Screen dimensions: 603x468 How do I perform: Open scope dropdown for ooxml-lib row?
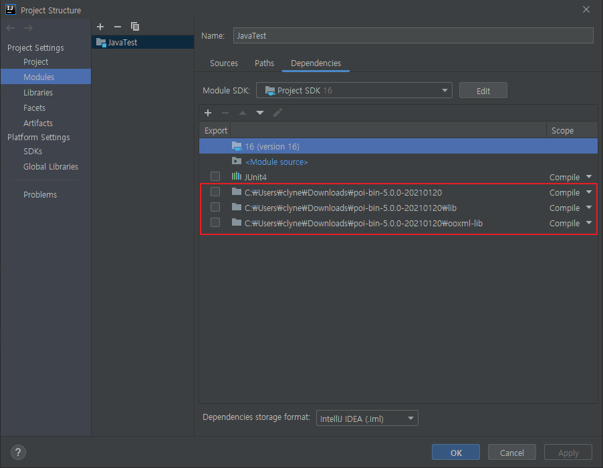tap(589, 223)
